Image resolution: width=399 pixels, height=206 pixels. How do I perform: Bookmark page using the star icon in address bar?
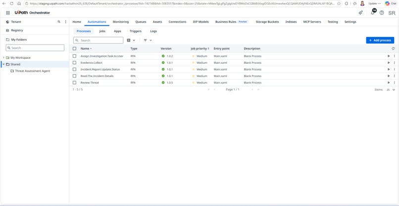pos(339,3)
